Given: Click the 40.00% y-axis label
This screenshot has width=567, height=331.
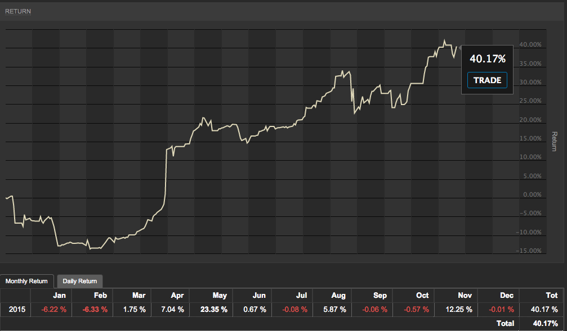Looking at the screenshot, I should (530, 44).
